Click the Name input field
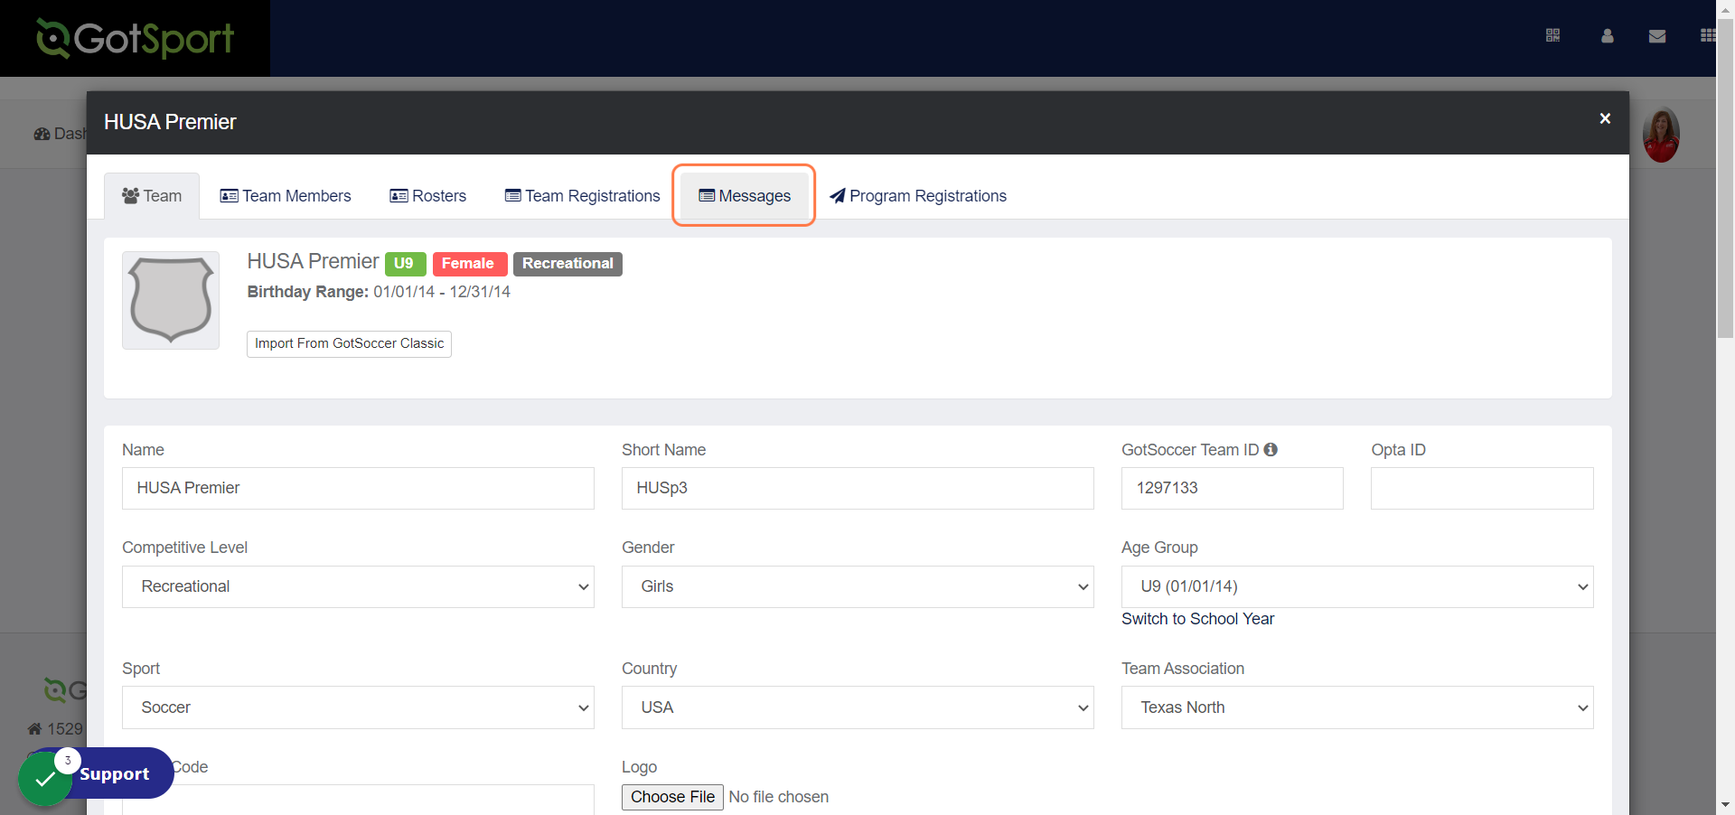Viewport: 1735px width, 815px height. (358, 488)
